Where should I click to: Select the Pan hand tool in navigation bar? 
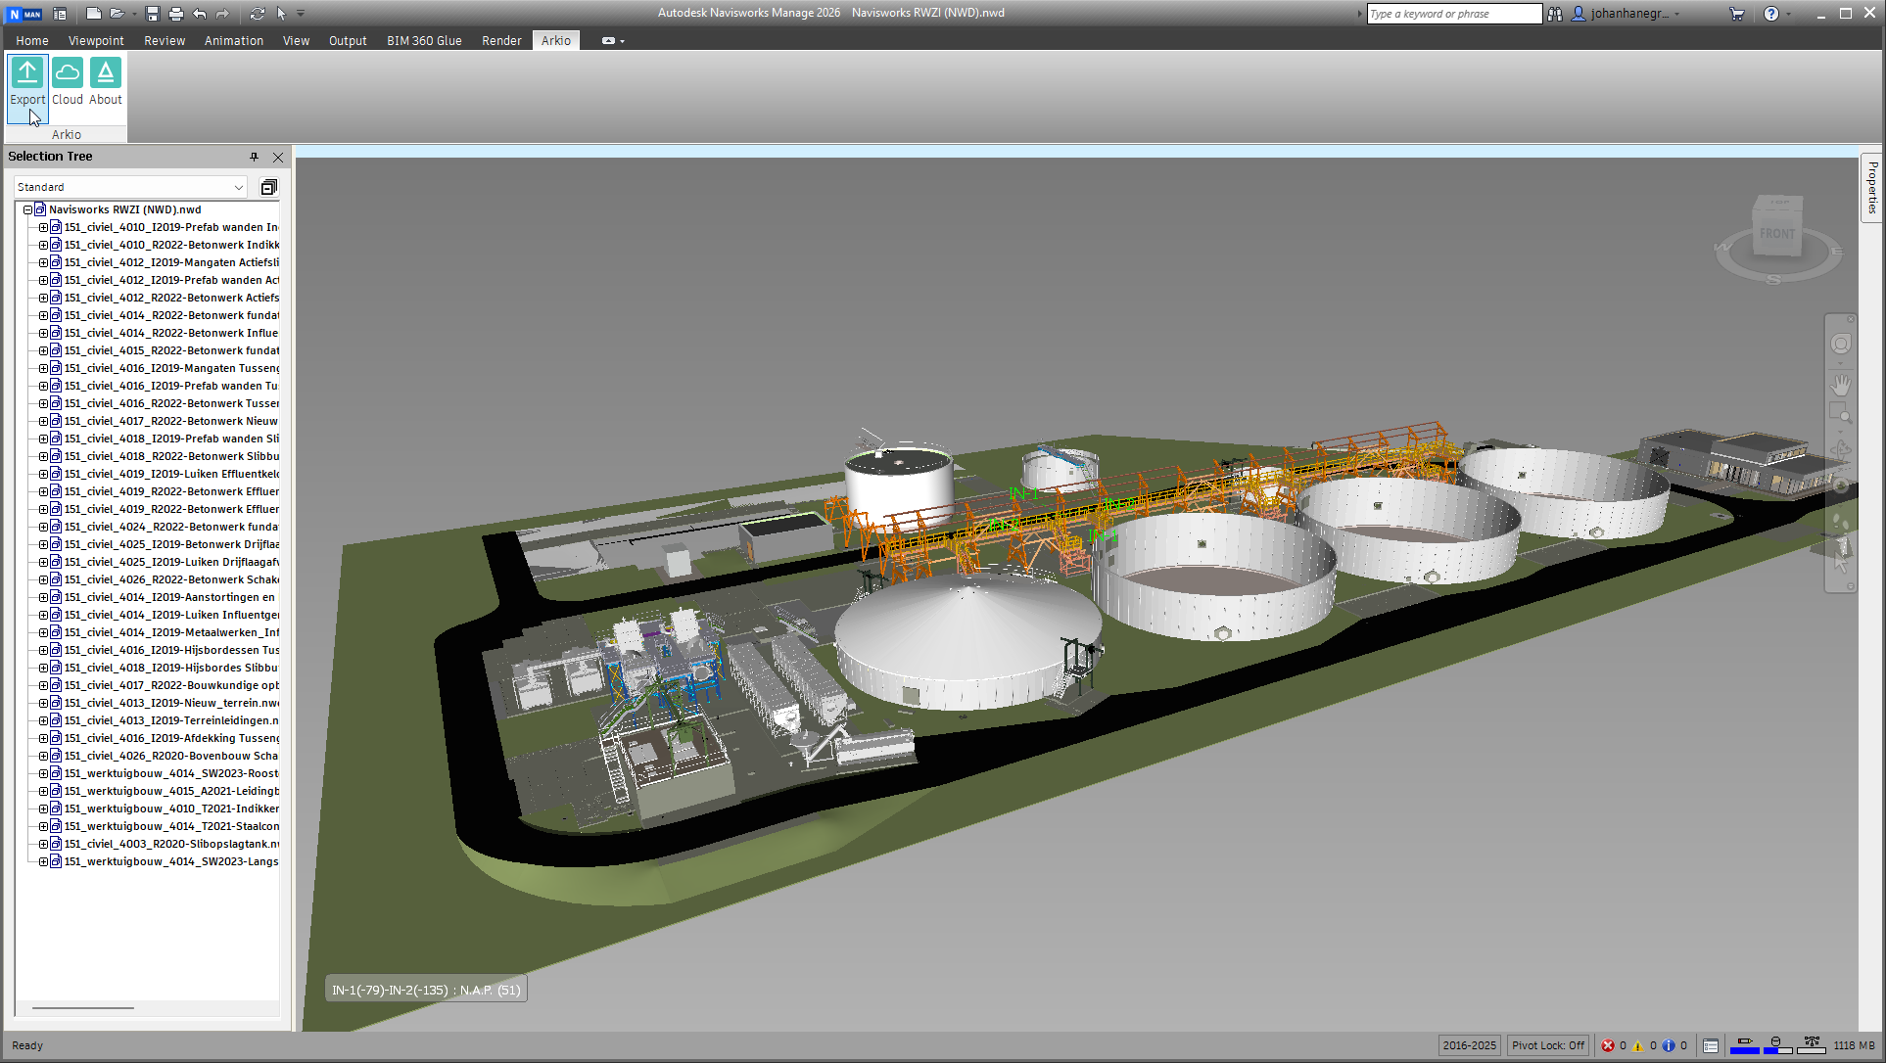tap(1841, 385)
